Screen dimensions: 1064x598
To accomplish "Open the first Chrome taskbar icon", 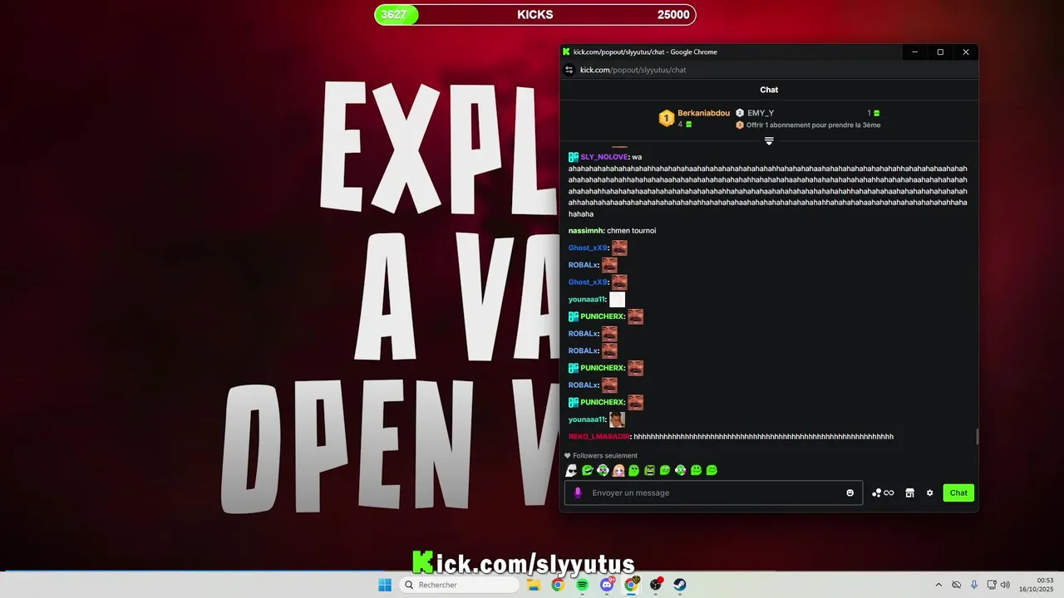I will [558, 585].
